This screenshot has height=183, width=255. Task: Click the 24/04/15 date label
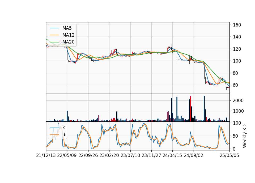[x=172, y=155]
